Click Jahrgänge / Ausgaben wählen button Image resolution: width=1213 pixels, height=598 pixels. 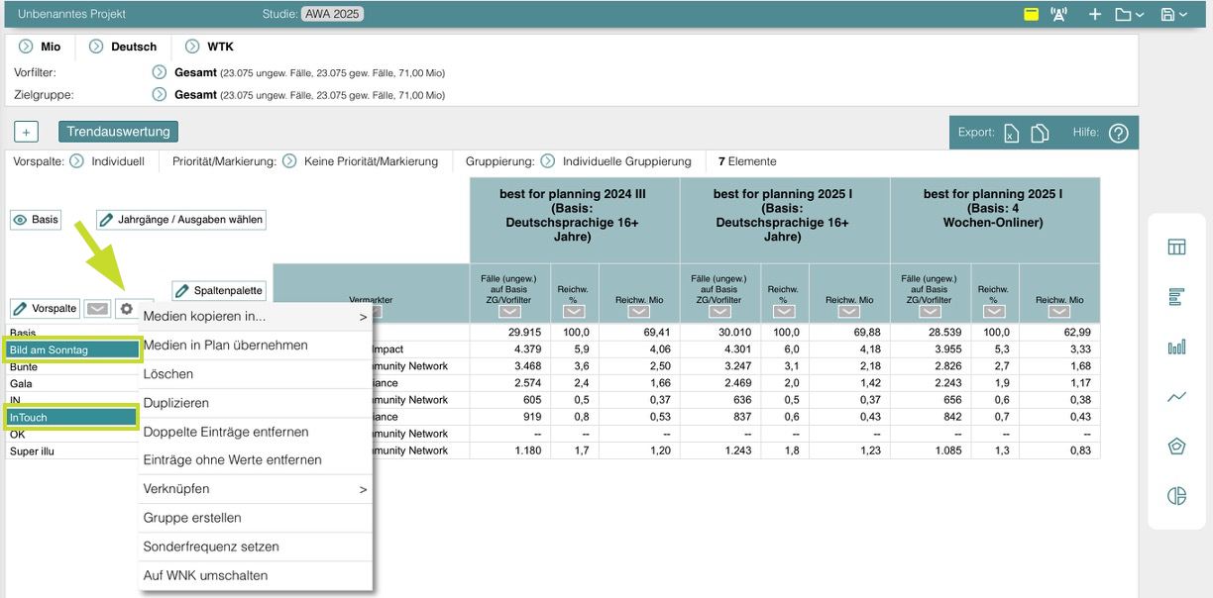click(181, 220)
